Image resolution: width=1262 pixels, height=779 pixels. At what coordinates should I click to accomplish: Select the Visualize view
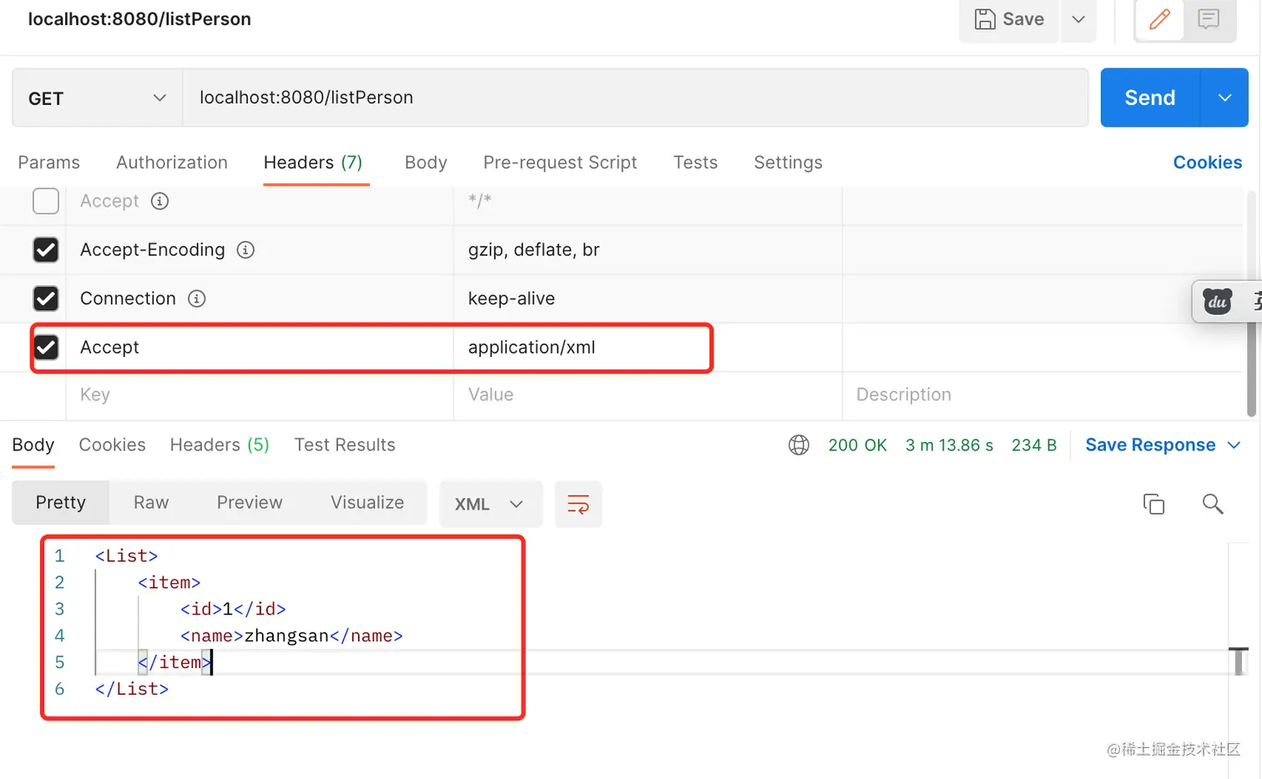[367, 503]
